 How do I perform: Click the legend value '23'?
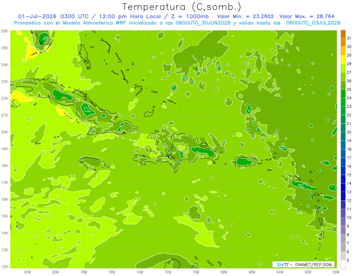pos(349,107)
